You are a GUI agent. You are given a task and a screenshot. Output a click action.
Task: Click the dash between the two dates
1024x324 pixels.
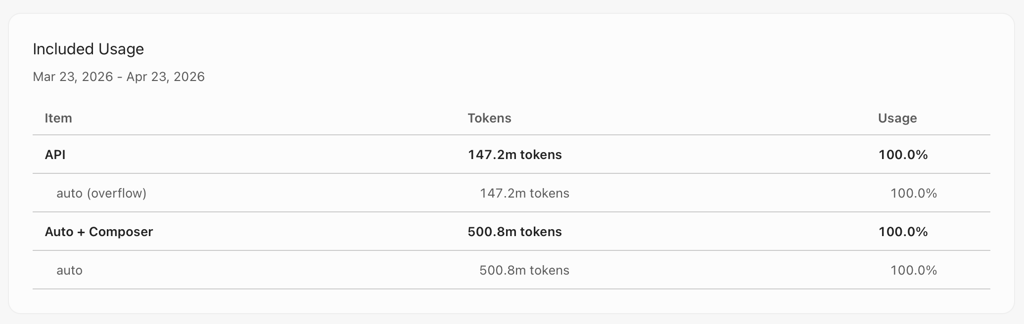(x=120, y=77)
